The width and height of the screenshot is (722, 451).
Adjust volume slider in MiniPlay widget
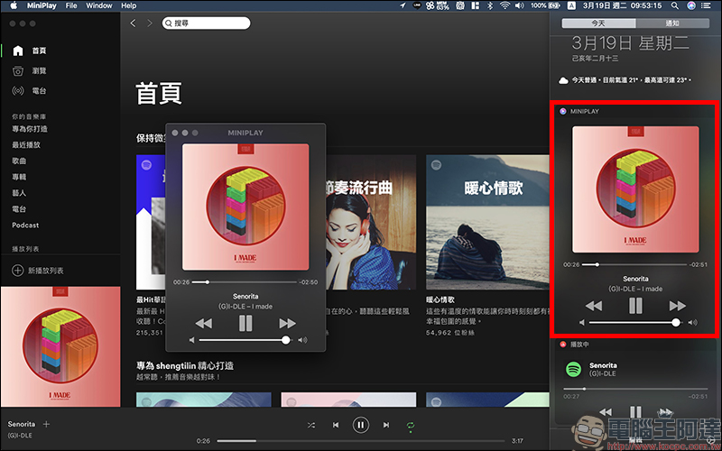(x=635, y=323)
